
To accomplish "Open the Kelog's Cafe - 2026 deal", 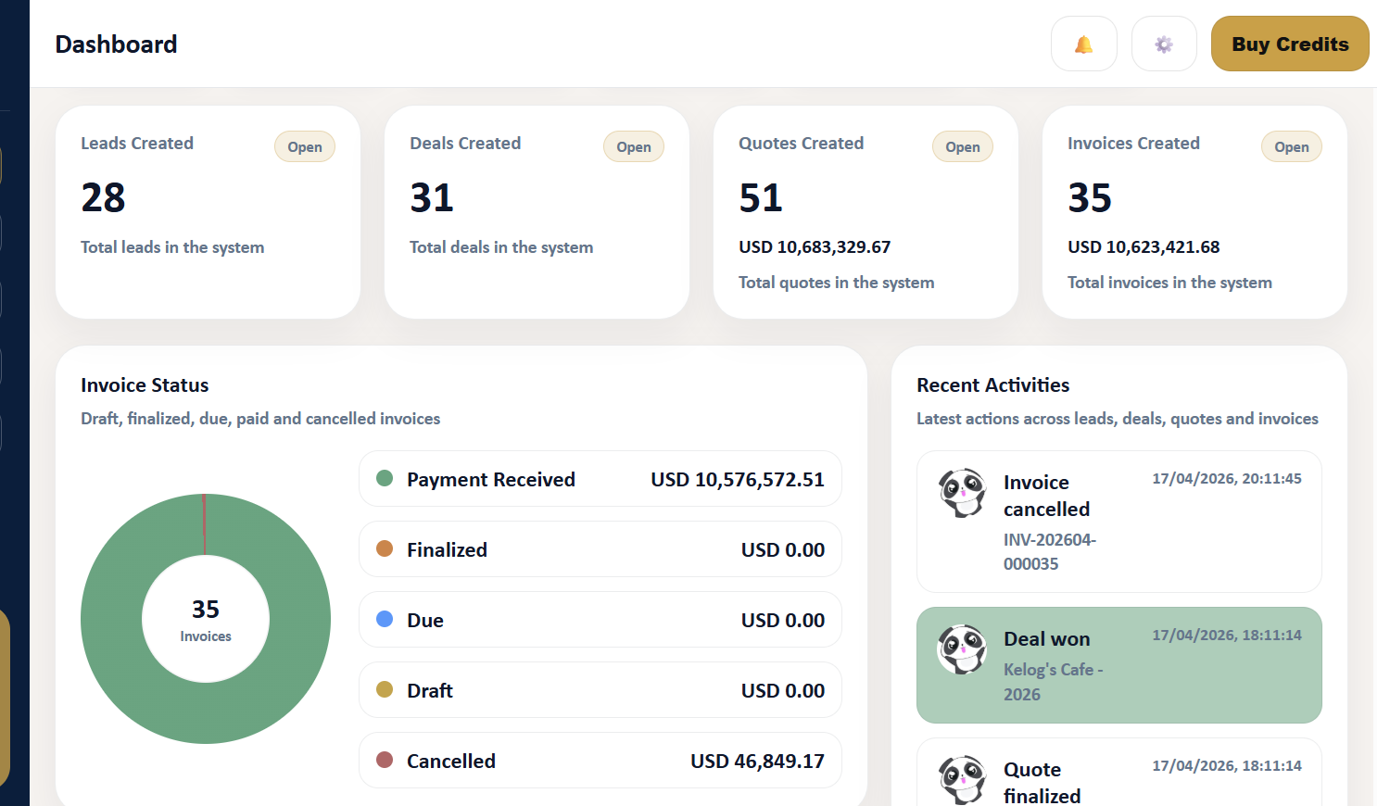I will point(1053,681).
